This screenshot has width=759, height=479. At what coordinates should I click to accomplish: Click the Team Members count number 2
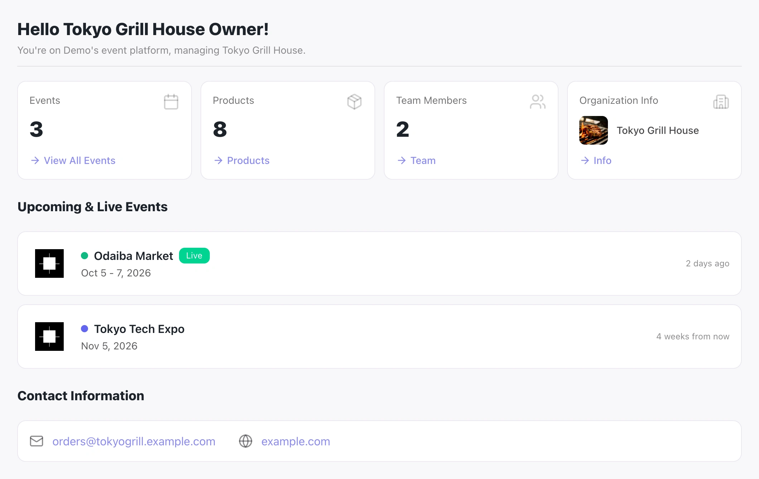point(403,129)
